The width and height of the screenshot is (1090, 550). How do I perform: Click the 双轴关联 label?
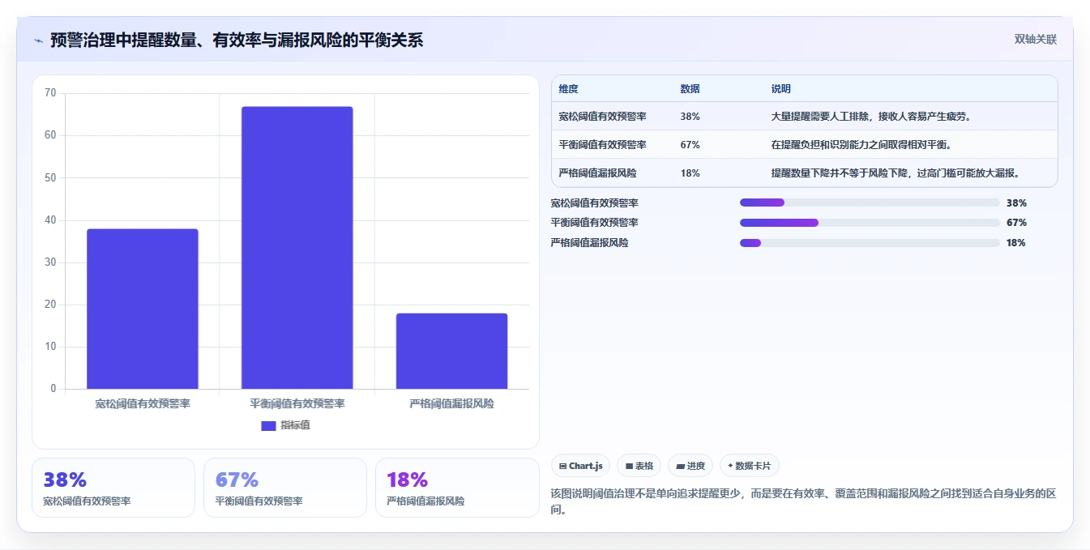point(1036,40)
